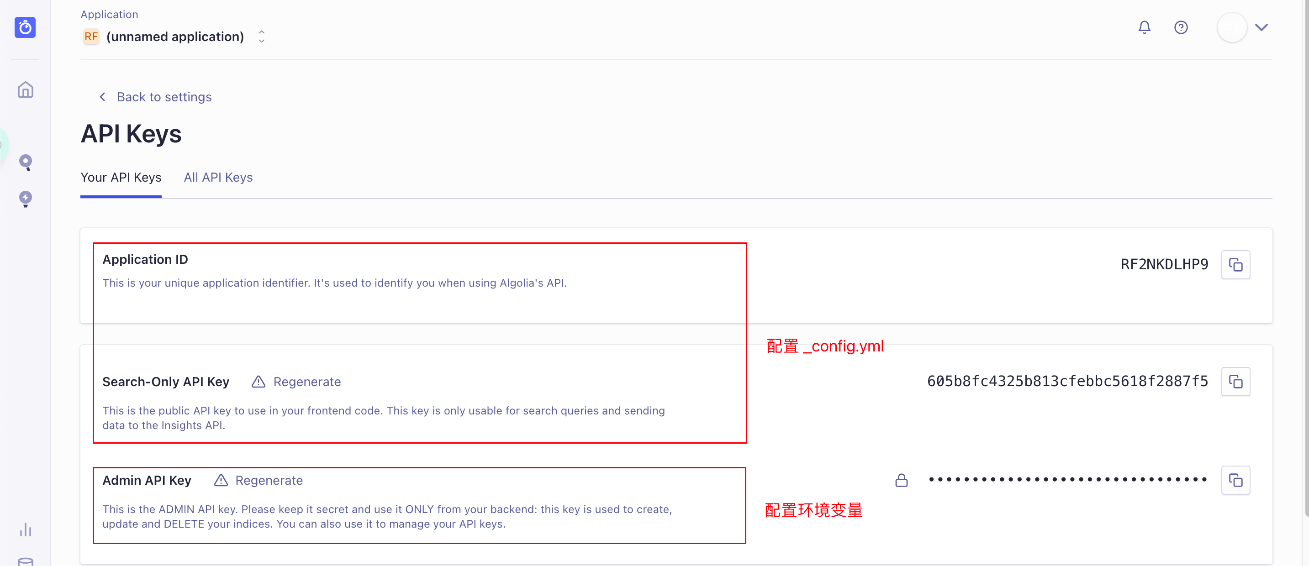Image resolution: width=1309 pixels, height=566 pixels.
Task: Copy the Application ID using its copy icon
Action: tap(1236, 264)
